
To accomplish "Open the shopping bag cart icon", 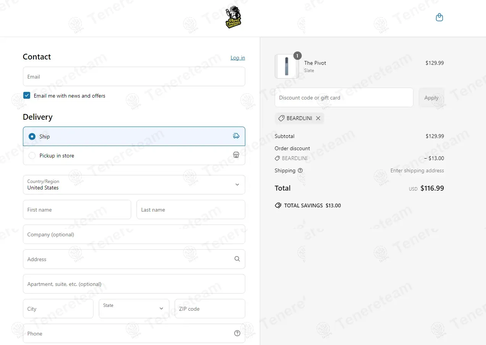I will click(439, 17).
